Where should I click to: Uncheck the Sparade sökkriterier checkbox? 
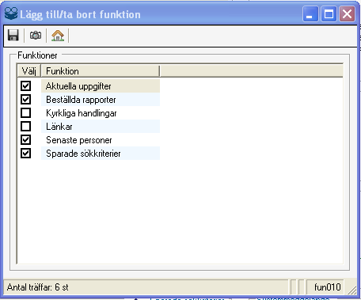click(x=26, y=154)
